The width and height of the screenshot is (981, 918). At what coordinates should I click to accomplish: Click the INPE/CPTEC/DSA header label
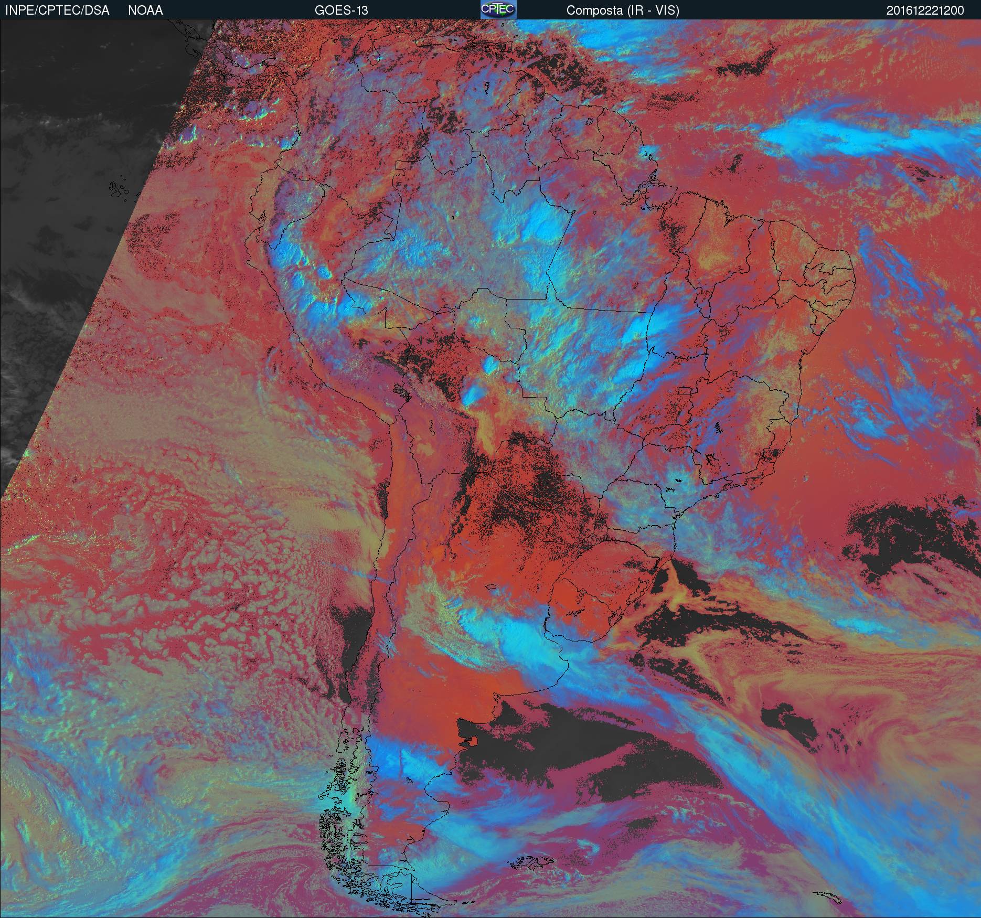(x=57, y=10)
